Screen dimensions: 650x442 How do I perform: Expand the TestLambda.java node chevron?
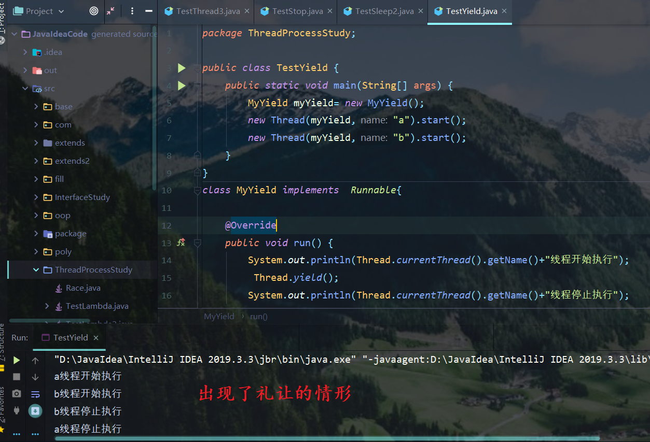(47, 306)
